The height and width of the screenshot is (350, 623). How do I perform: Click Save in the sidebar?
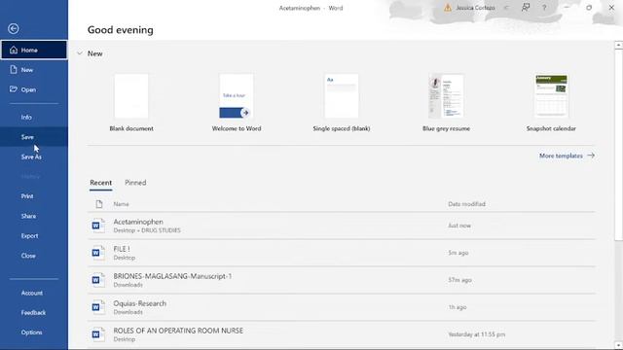point(34,137)
